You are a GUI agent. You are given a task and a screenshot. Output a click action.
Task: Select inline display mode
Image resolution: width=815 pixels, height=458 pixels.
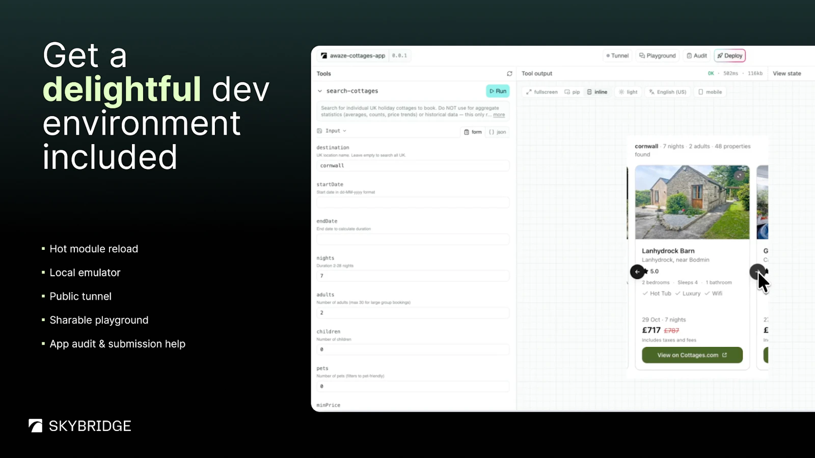point(597,92)
